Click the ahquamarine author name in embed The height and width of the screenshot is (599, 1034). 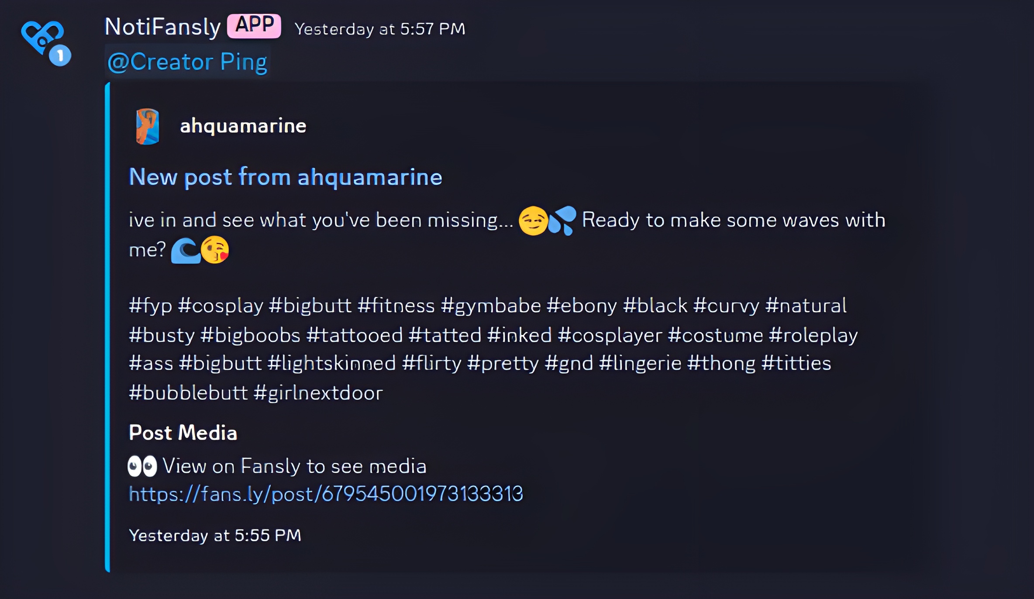point(243,126)
